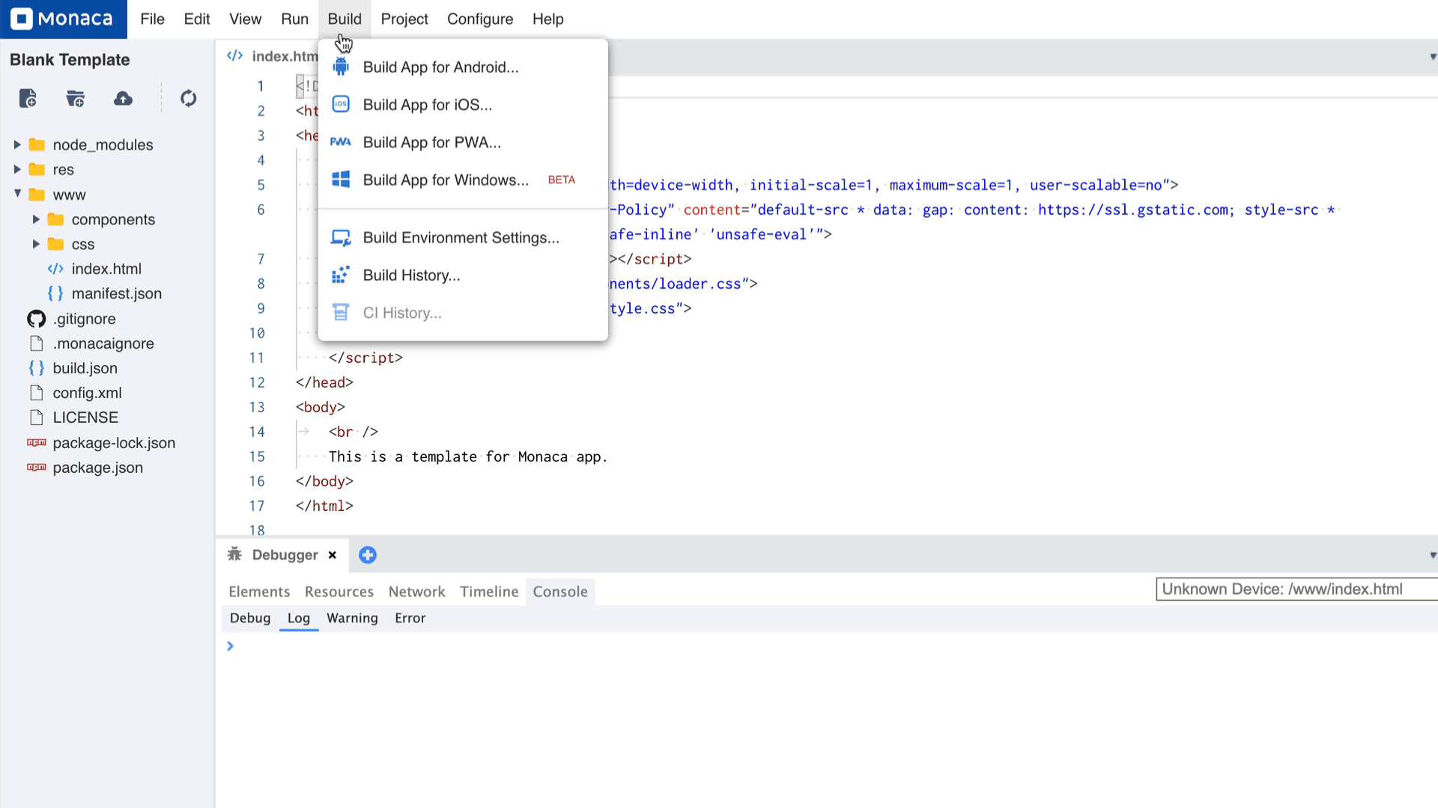
Task: Click the bug icon on Debugger tab
Action: click(x=234, y=554)
